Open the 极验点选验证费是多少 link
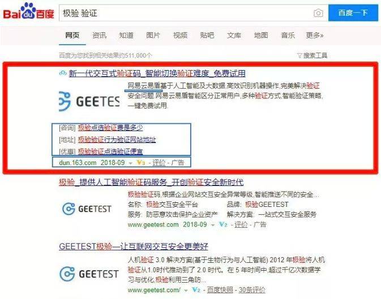This screenshot has width=381, height=299. tap(110, 127)
